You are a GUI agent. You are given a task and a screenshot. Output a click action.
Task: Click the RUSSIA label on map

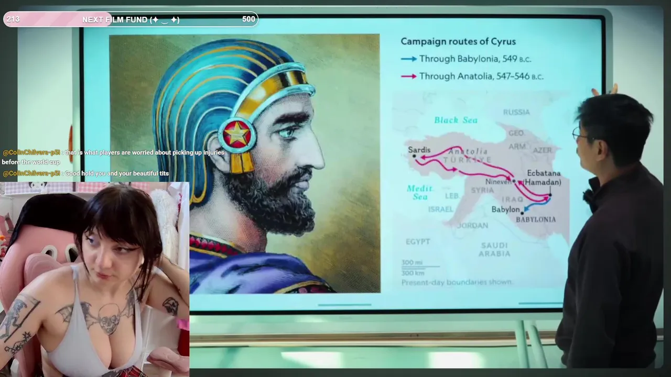tap(516, 112)
